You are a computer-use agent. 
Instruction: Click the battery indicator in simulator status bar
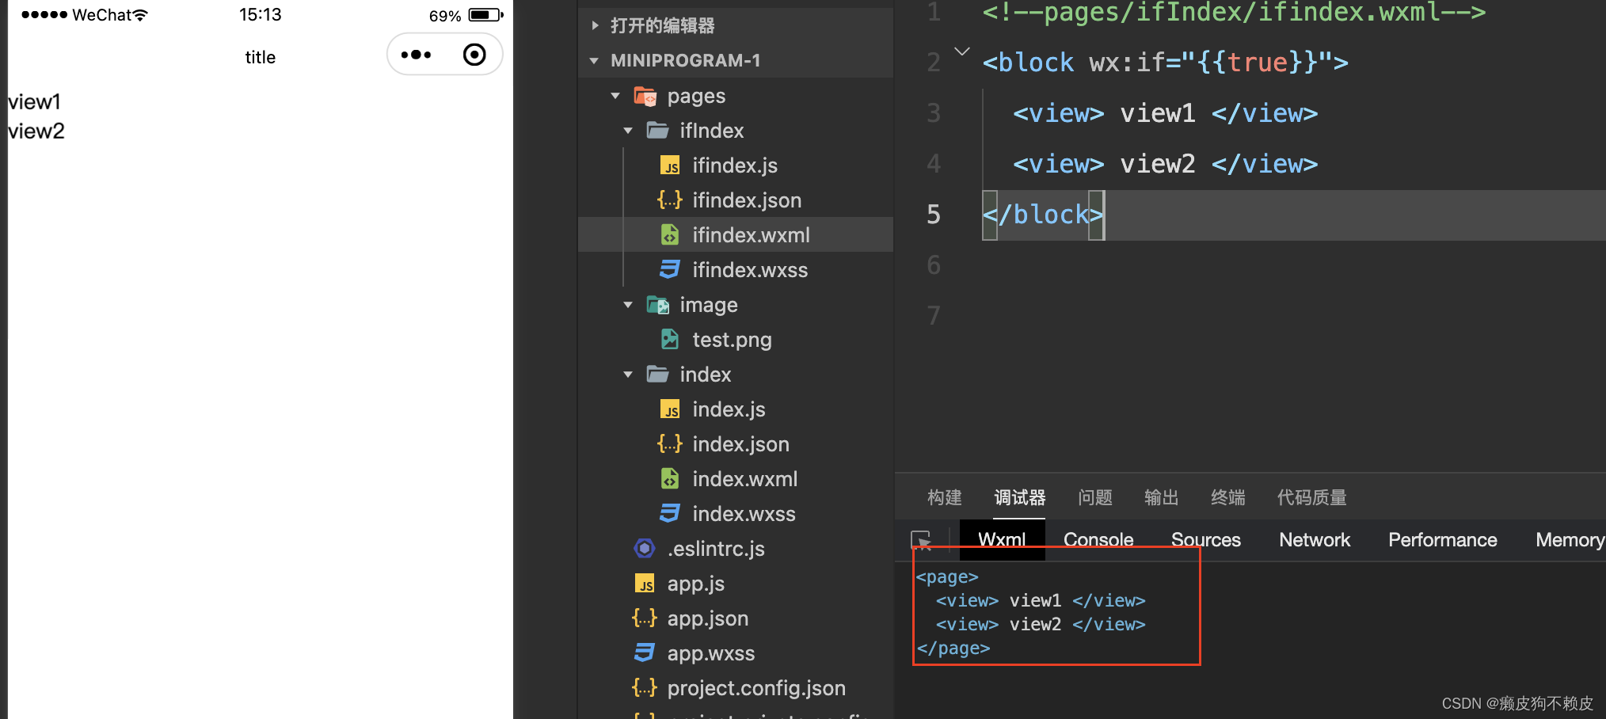click(x=483, y=13)
